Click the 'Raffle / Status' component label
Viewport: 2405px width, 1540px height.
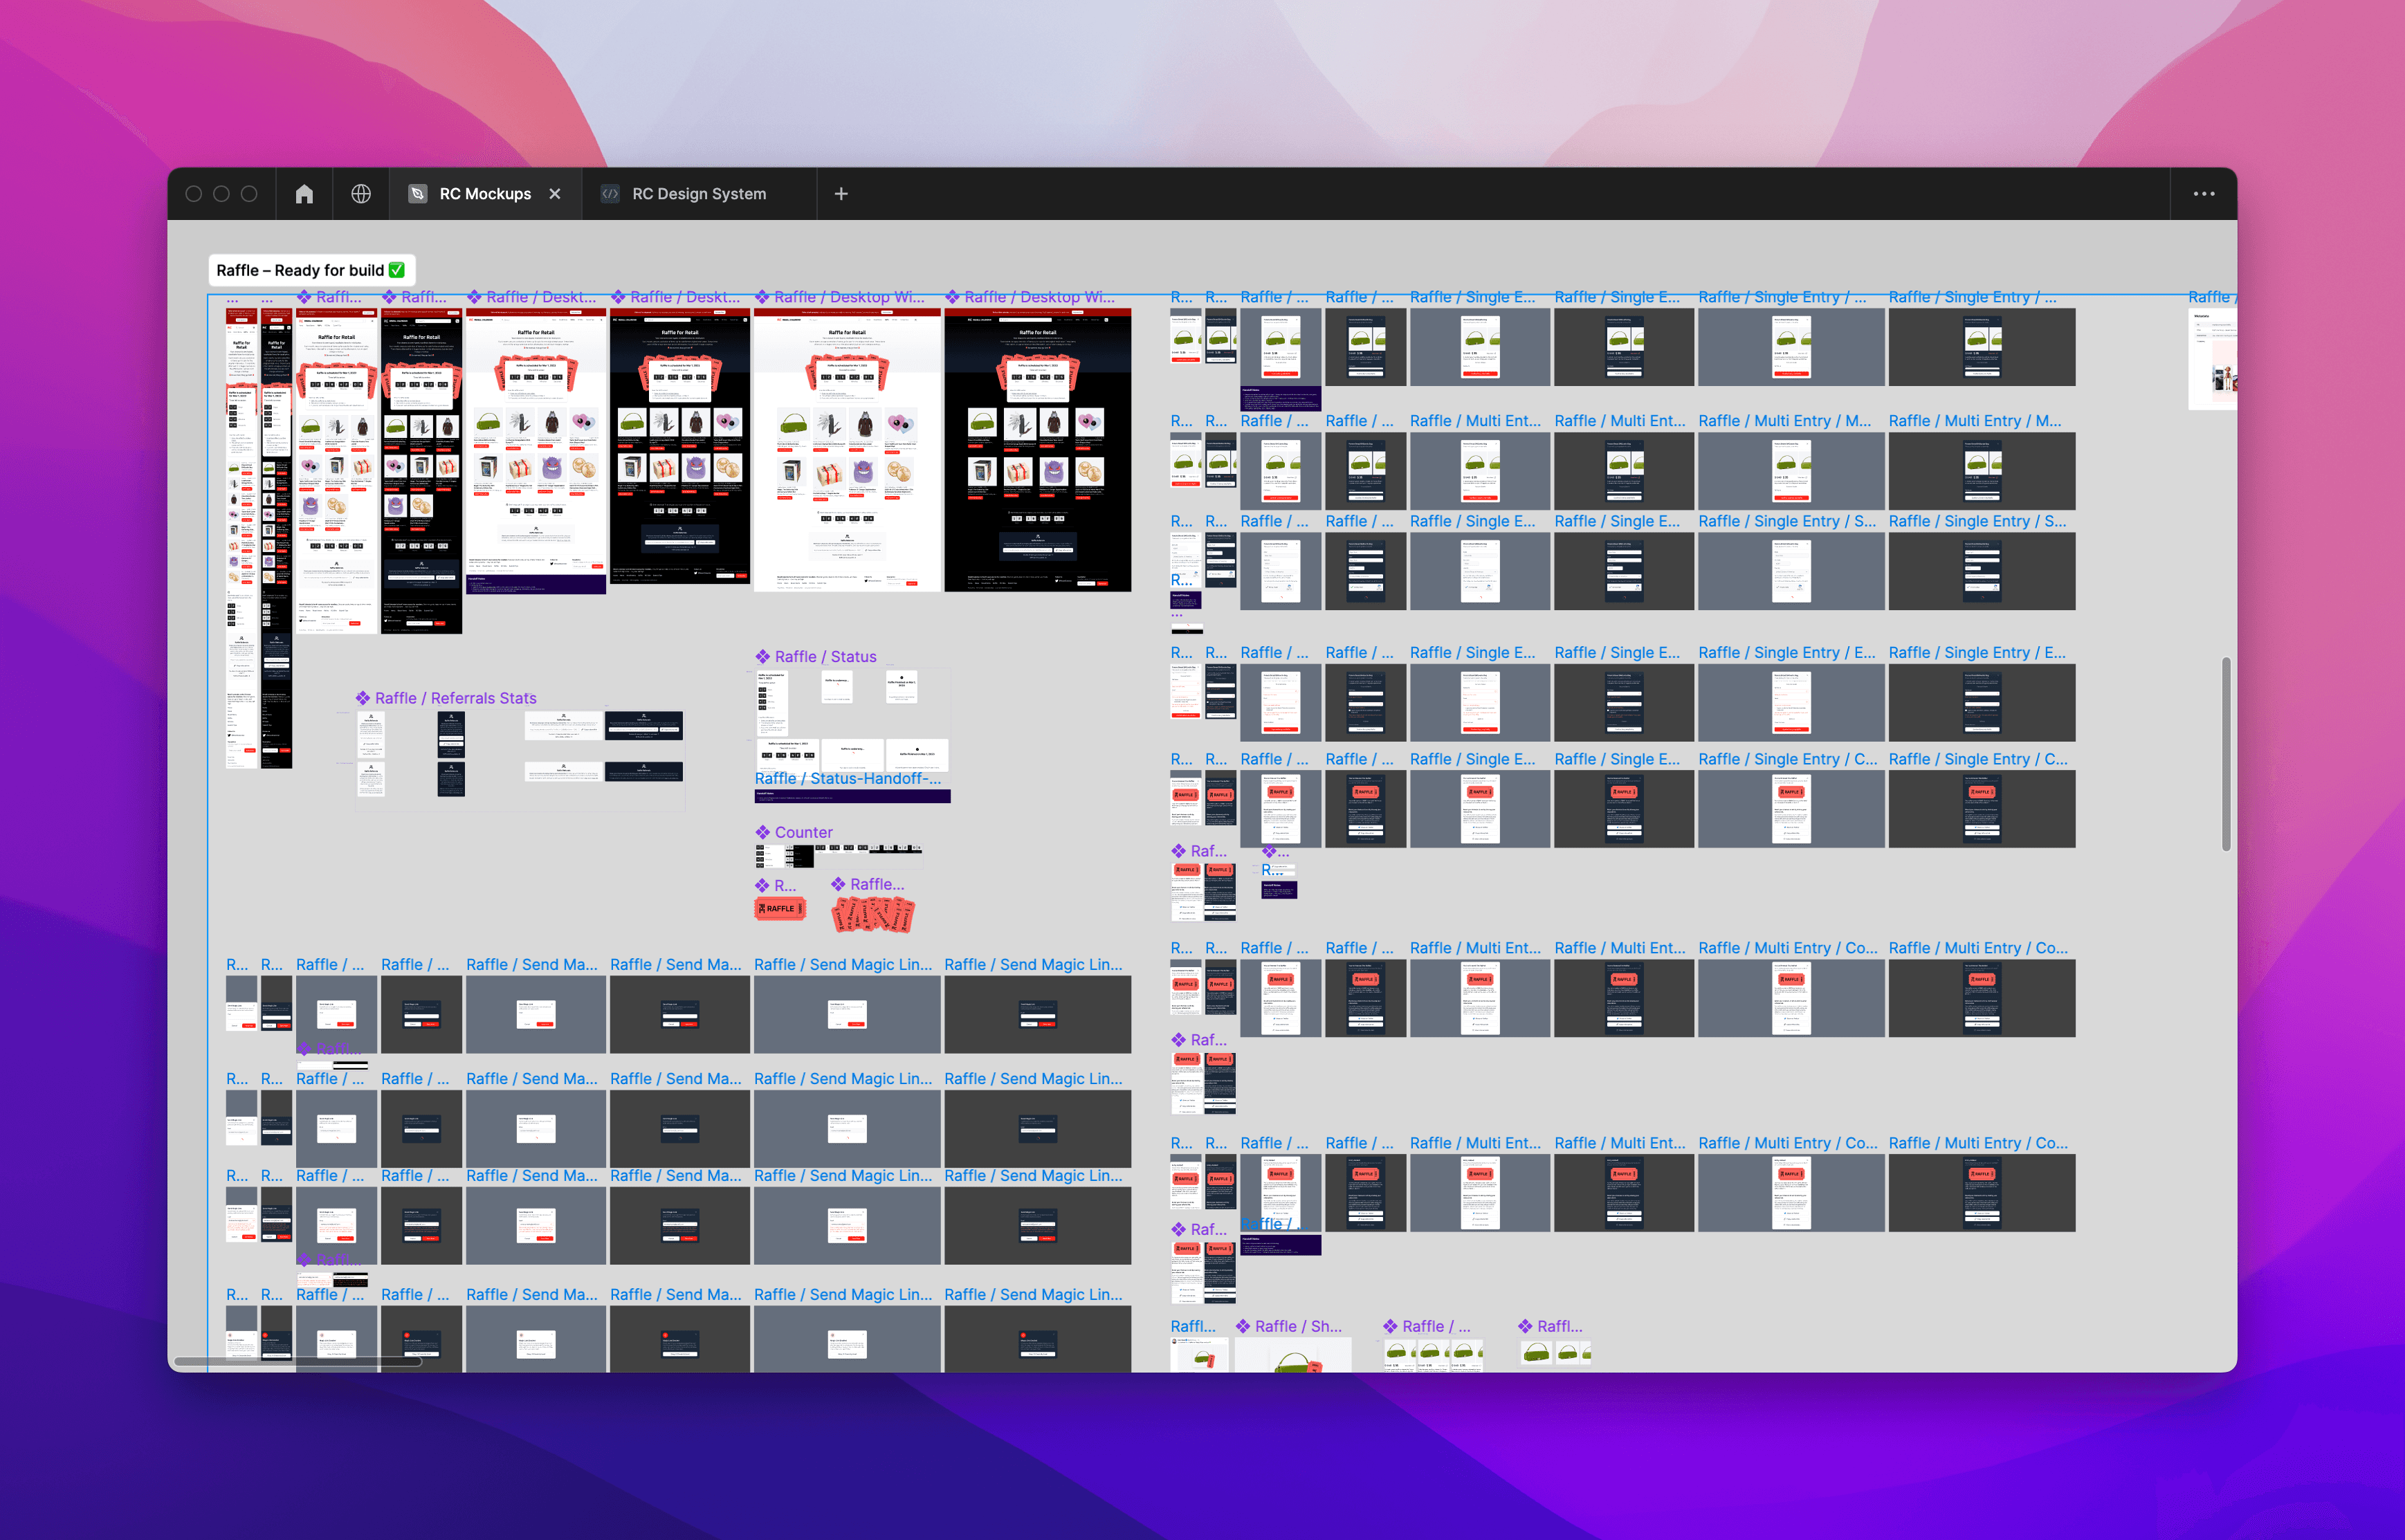825,657
